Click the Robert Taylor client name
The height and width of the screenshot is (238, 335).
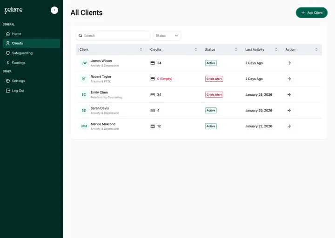[x=101, y=77]
